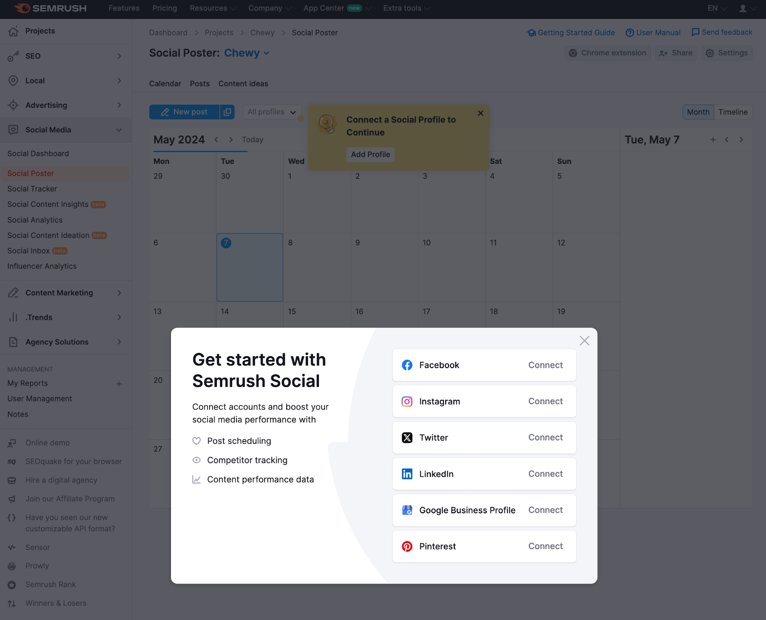Open the Resources menu dropdown
The height and width of the screenshot is (620, 766).
(x=213, y=8)
